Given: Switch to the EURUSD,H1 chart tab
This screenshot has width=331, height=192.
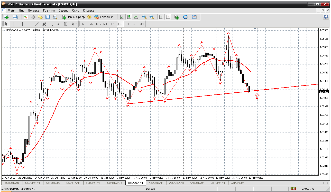Looking at the screenshot, I should tap(12, 183).
